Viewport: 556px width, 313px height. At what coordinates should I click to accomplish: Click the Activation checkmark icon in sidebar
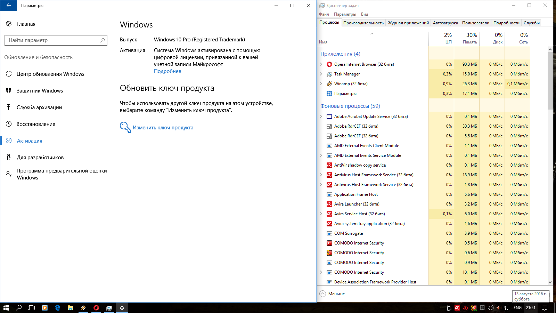9,141
